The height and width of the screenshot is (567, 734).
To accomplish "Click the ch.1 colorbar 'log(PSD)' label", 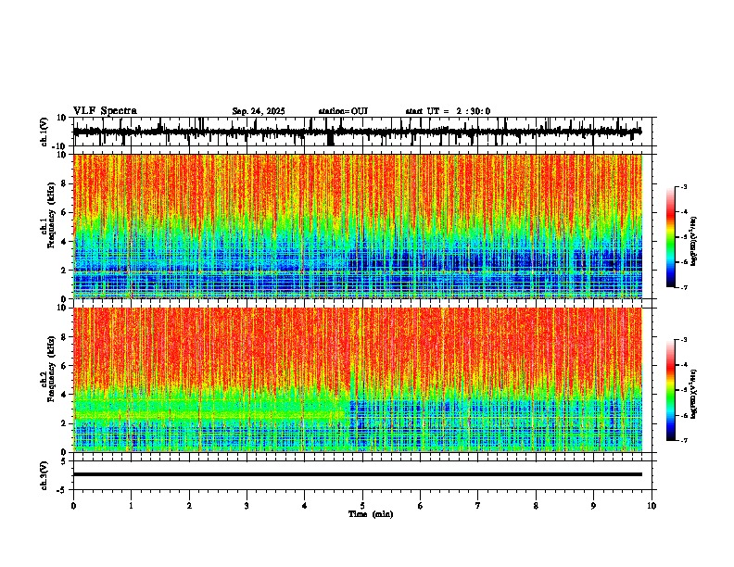I will [x=693, y=241].
